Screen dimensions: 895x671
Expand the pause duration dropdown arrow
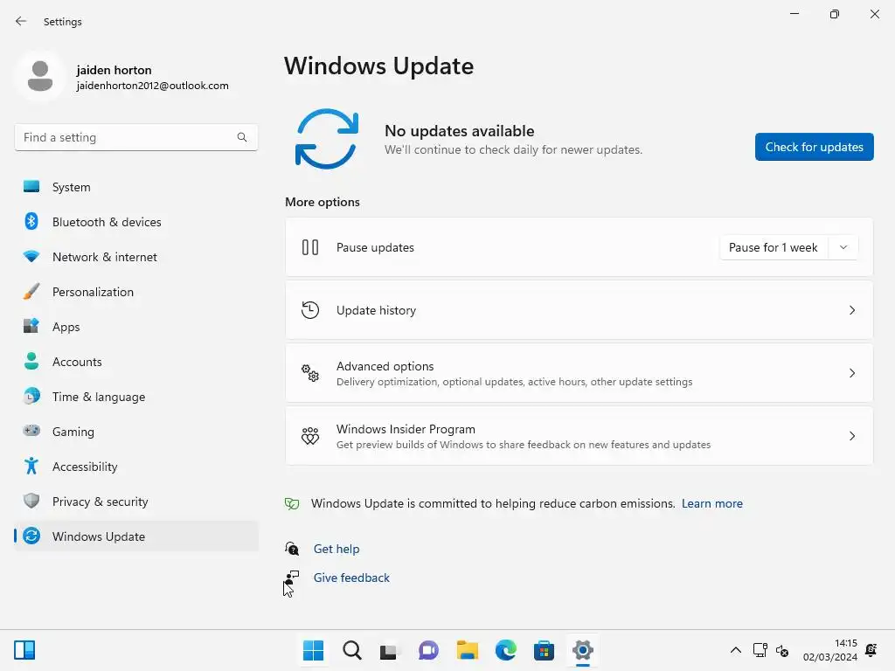point(843,247)
